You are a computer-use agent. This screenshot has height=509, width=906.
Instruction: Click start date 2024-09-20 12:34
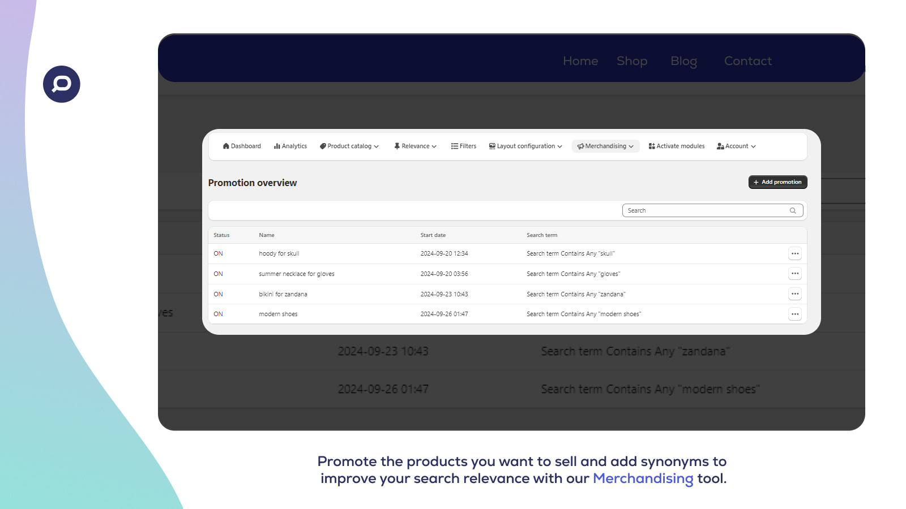point(444,253)
